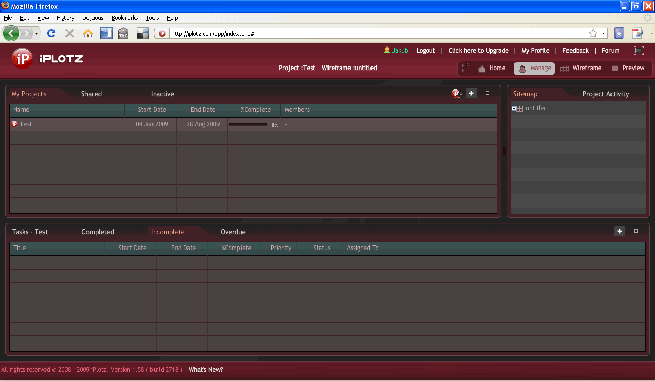655x381 pixels.
Task: Select the Incomplete tasks tab
Action: tap(168, 232)
